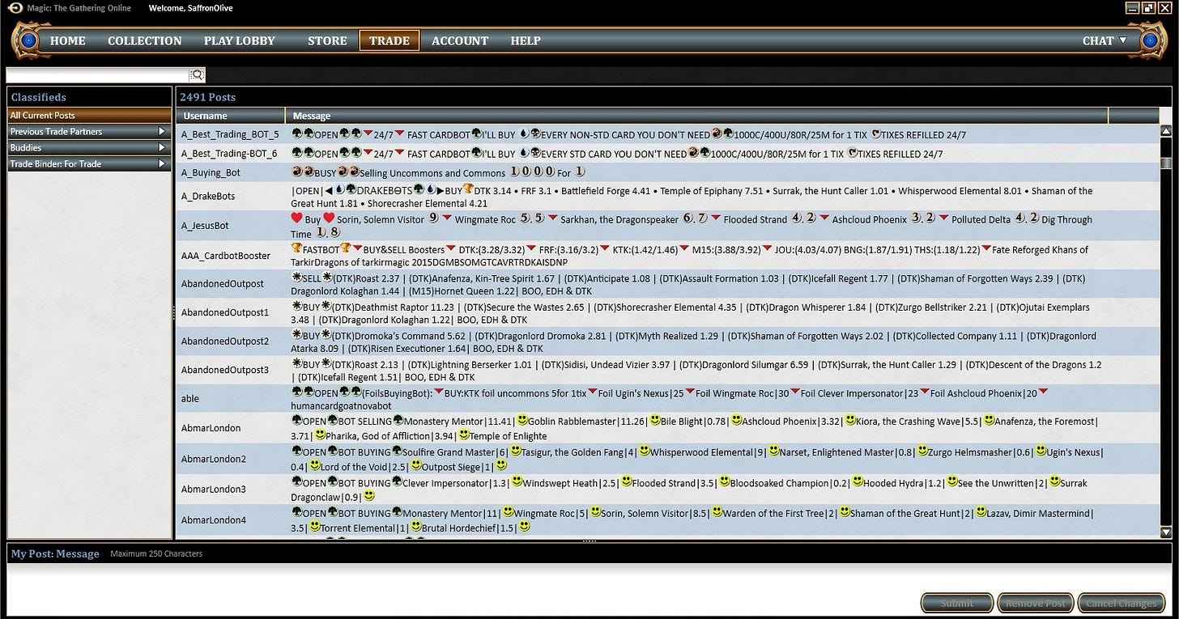Click the classifieds search input field

click(98, 75)
